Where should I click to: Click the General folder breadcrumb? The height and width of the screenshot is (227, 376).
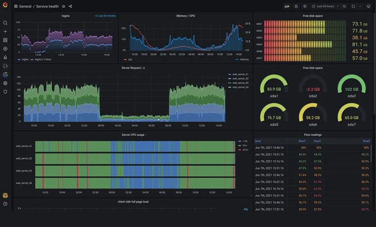(25, 7)
